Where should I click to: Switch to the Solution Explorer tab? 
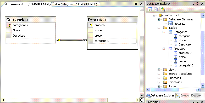(x=189, y=95)
